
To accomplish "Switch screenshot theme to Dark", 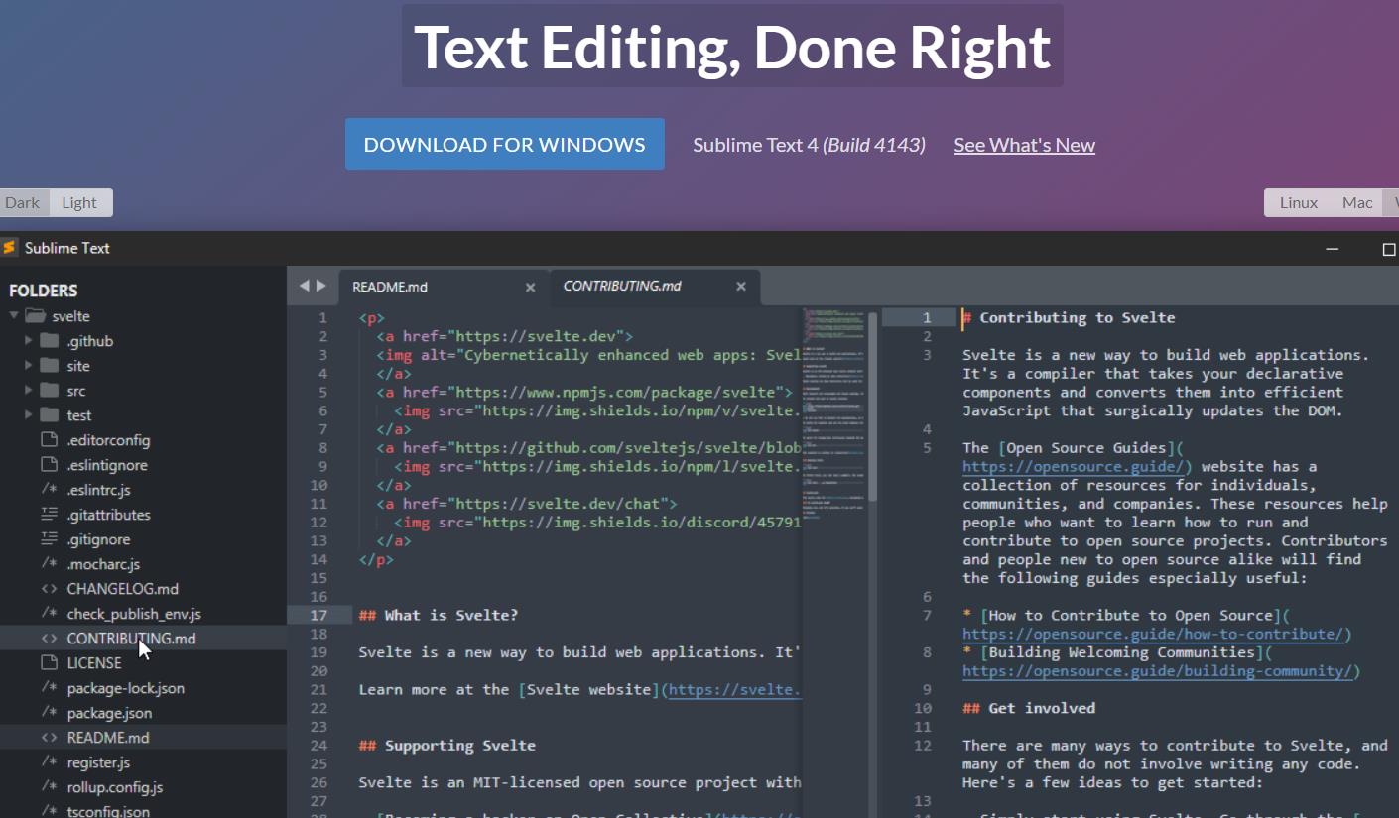I will click(x=22, y=202).
